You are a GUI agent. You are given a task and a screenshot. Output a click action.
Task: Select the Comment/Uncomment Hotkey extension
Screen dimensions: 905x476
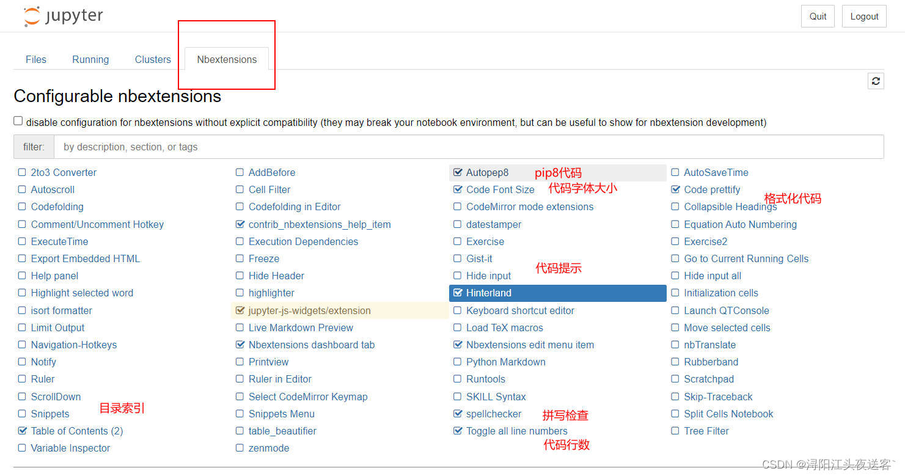[x=97, y=224]
